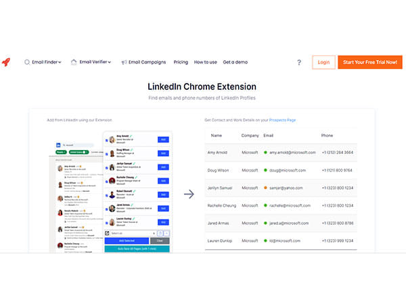The height and width of the screenshot is (304, 406).
Task: Click Amy Arnold's avatar in extension panel
Action: pos(112,140)
